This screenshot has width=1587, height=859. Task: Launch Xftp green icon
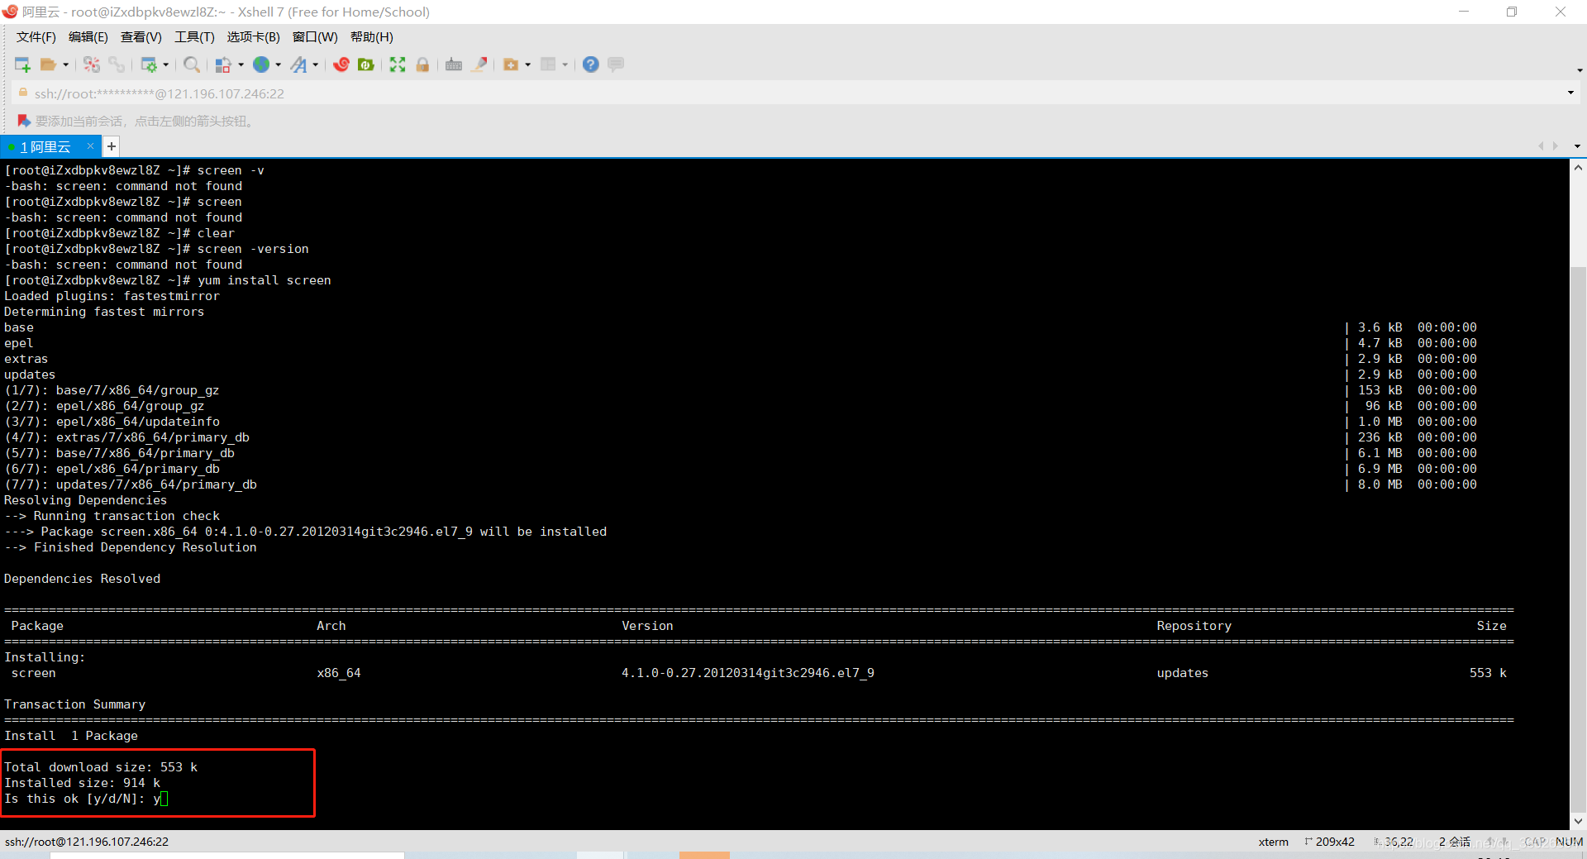pos(366,64)
